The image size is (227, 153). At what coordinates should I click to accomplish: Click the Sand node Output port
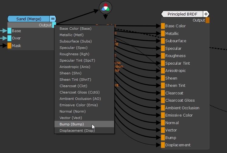(54, 25)
